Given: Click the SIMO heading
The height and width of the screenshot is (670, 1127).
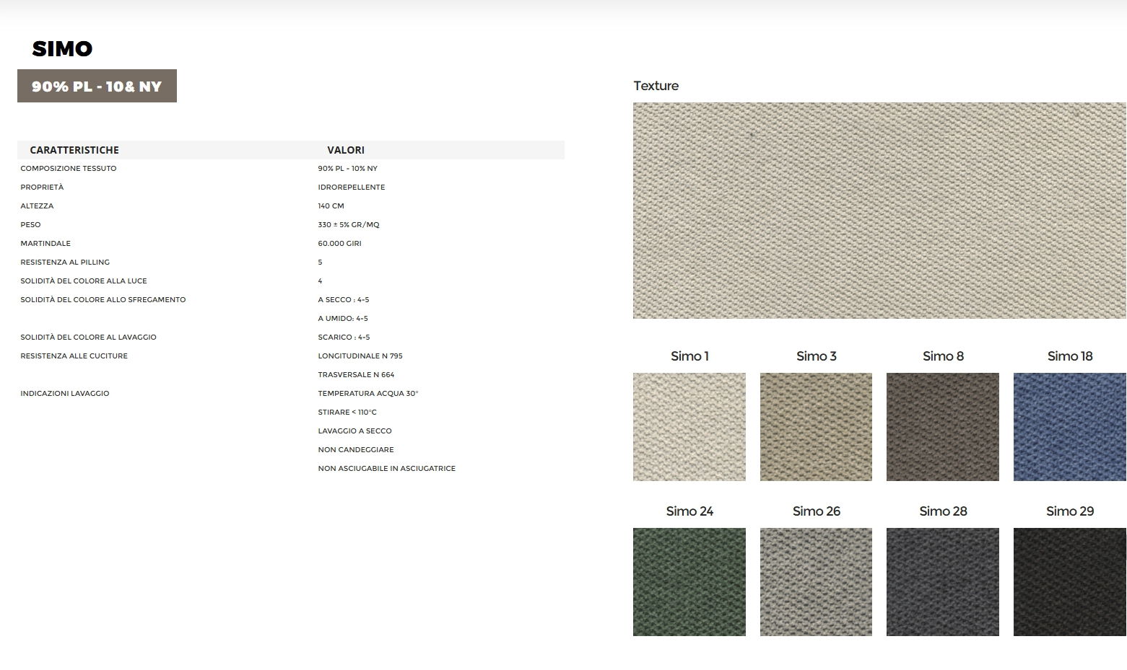Looking at the screenshot, I should [x=62, y=48].
